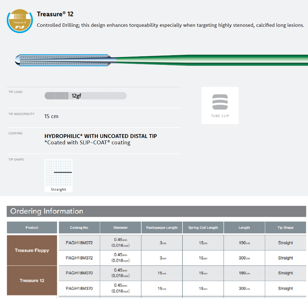Click the Spring Coil Length column header
The height and width of the screenshot is (304, 308).
(x=203, y=227)
